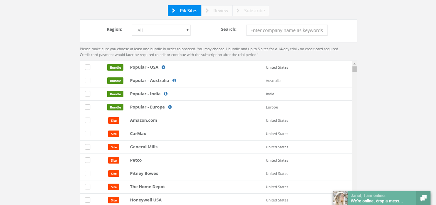The height and width of the screenshot is (205, 436).
Task: Enable The Home Depot checkbox
Action: point(87,187)
